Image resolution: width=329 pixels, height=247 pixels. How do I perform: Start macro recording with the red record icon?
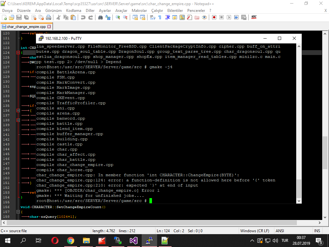pyautogui.click(x=214, y=17)
